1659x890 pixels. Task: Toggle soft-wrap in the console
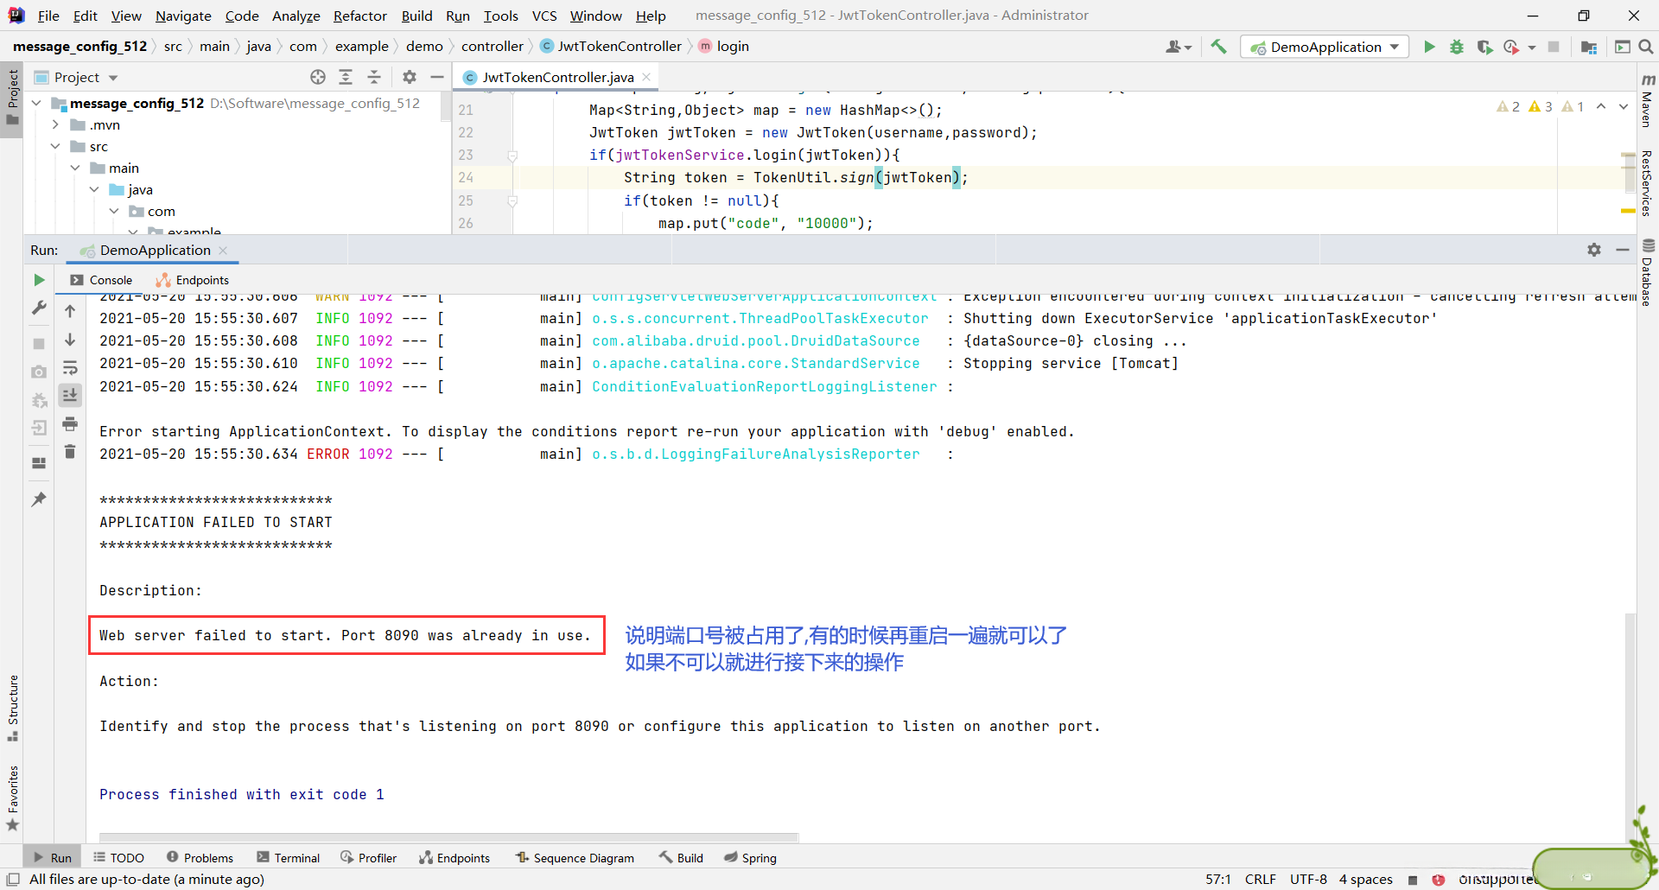tap(70, 368)
